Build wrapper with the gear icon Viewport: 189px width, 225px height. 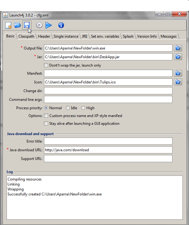pos(39,26)
